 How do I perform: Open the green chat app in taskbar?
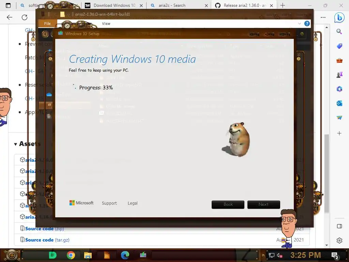tap(53, 255)
